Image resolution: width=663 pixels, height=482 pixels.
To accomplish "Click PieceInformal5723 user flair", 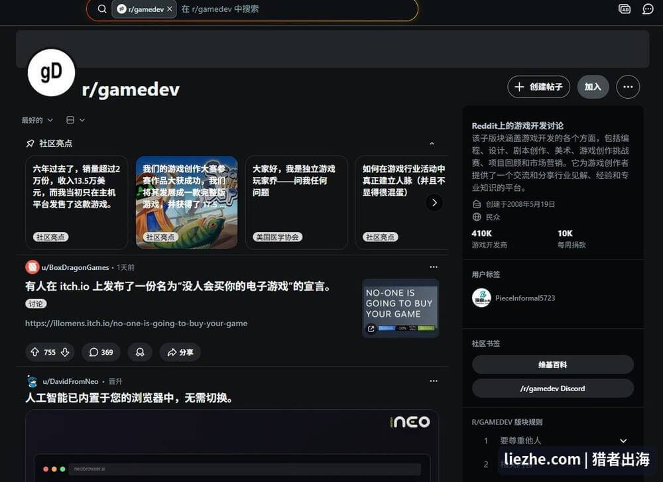I will tap(524, 298).
